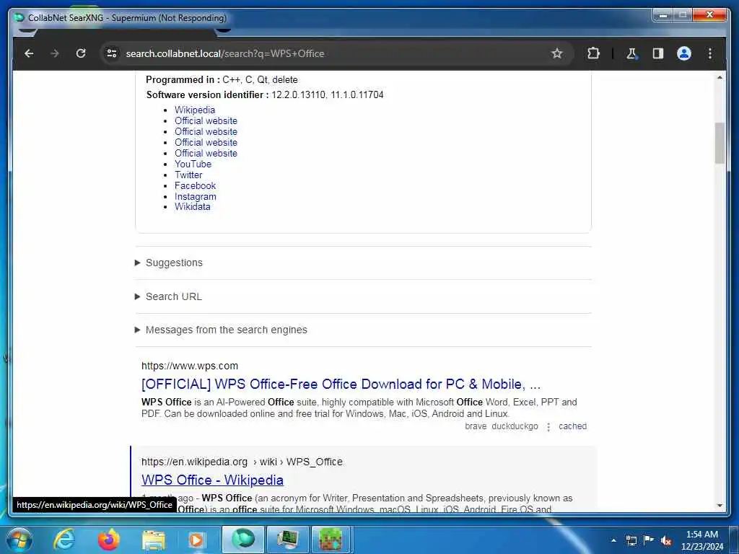Viewport: 739px width, 554px height.
Task: Open the first Official website link
Action: point(206,120)
